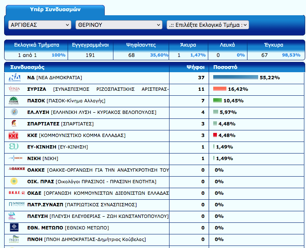This screenshot has height=248, width=306.
Task: Expand the Επιλέξτε Εκλογικό Τμήμα dropdown
Action: (207, 25)
